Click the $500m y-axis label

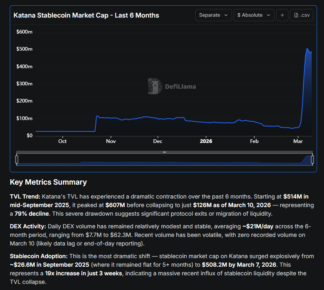coord(25,49)
